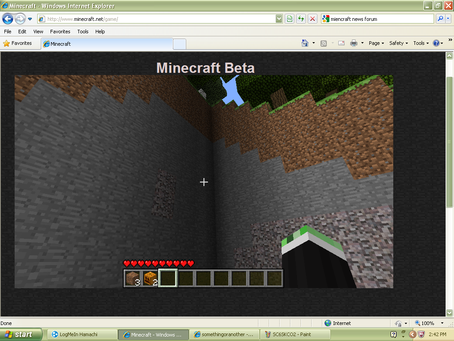Click the question mark tray icon
This screenshot has width=454, height=341.
click(x=393, y=335)
